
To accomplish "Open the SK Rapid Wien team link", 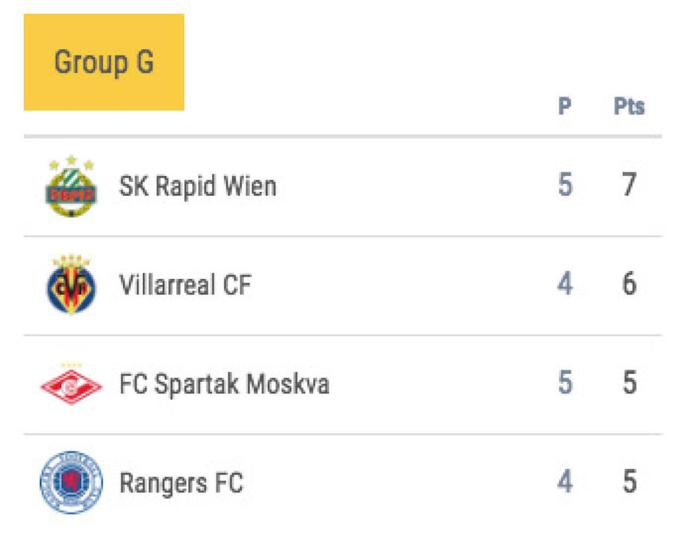I will [198, 187].
